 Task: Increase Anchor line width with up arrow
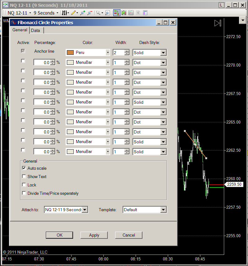[x=127, y=51]
